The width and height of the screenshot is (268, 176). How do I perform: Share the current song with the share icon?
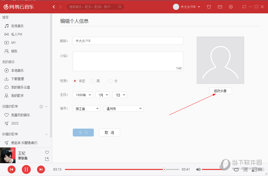click(x=47, y=159)
